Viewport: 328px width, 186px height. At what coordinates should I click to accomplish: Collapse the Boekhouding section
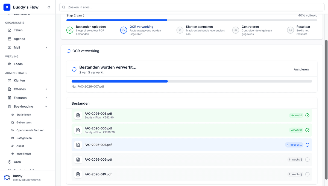pos(46,106)
